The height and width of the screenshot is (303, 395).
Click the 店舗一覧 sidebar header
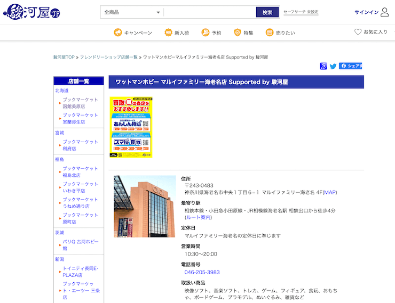[x=78, y=81]
